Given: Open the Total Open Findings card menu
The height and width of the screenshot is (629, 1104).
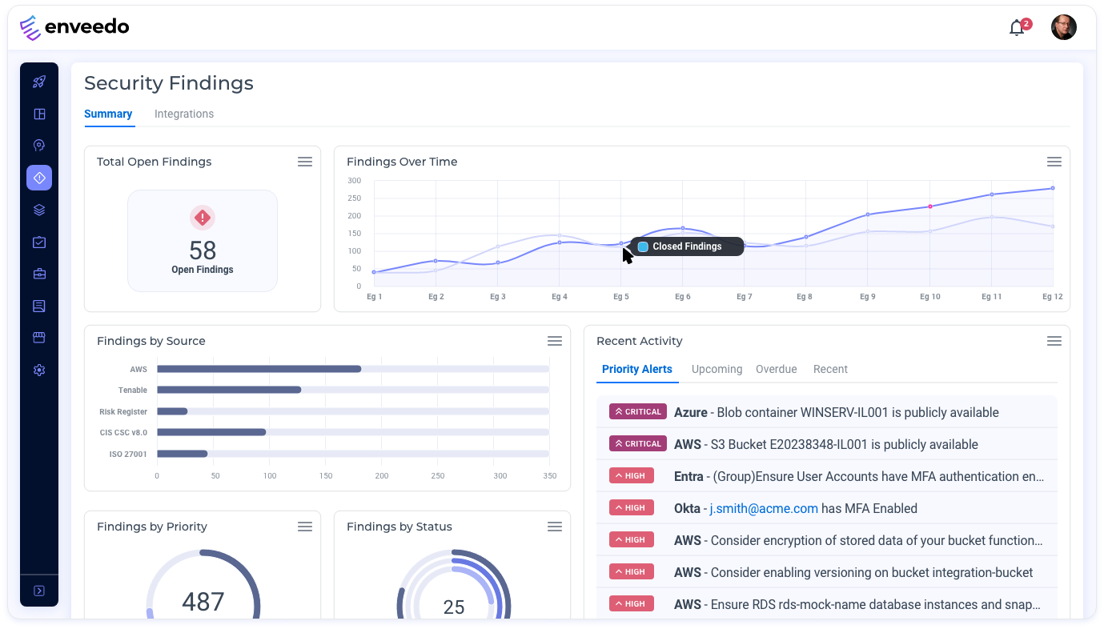Looking at the screenshot, I should [x=304, y=161].
